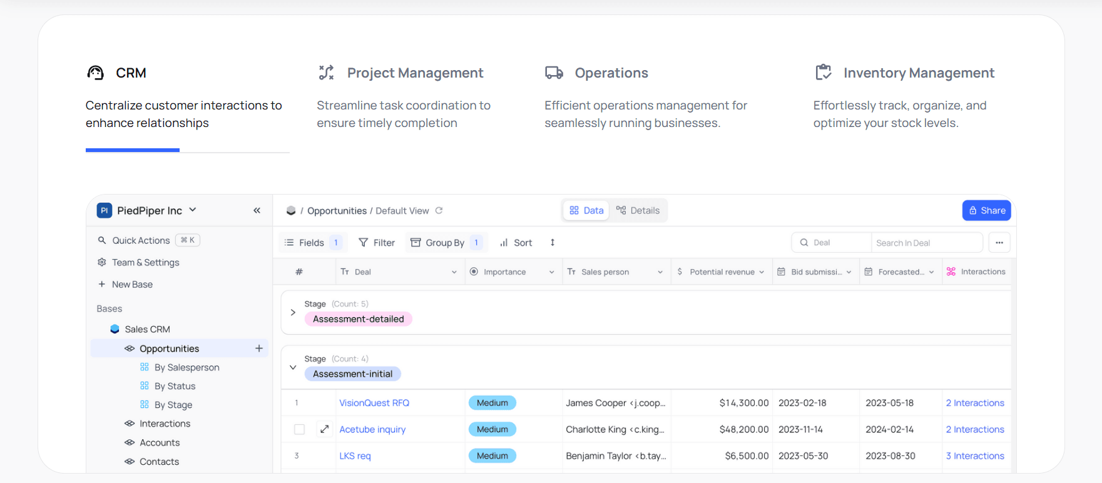Image resolution: width=1102 pixels, height=483 pixels.
Task: Click the Search in Deal input field
Action: pos(927,243)
